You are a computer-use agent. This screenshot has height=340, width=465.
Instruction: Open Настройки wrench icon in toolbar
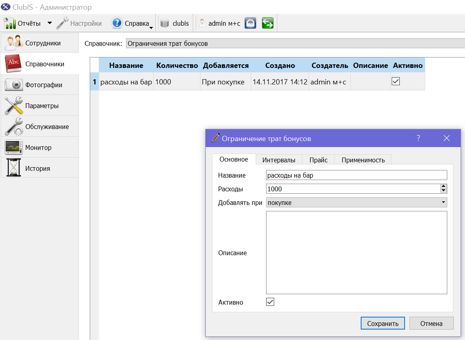click(62, 23)
